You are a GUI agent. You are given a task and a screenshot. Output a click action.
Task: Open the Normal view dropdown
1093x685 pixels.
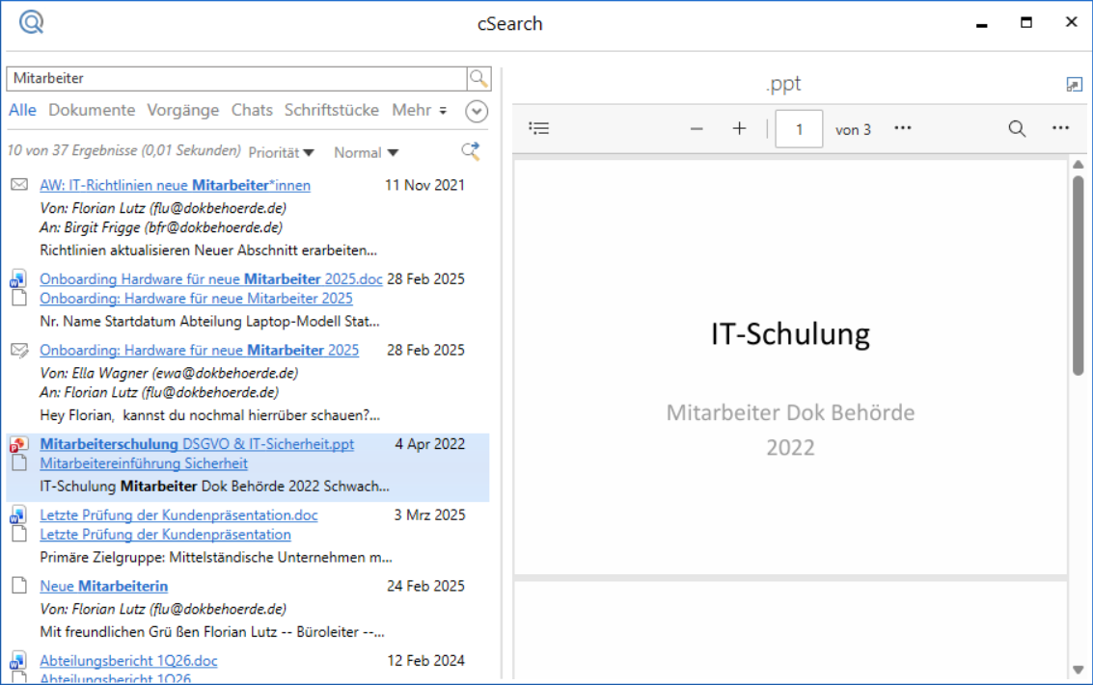(x=366, y=152)
